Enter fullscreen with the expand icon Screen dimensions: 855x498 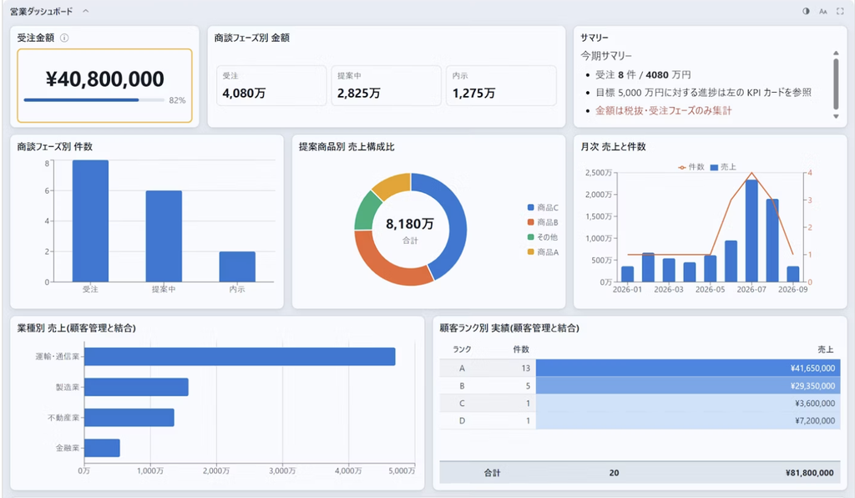[840, 11]
